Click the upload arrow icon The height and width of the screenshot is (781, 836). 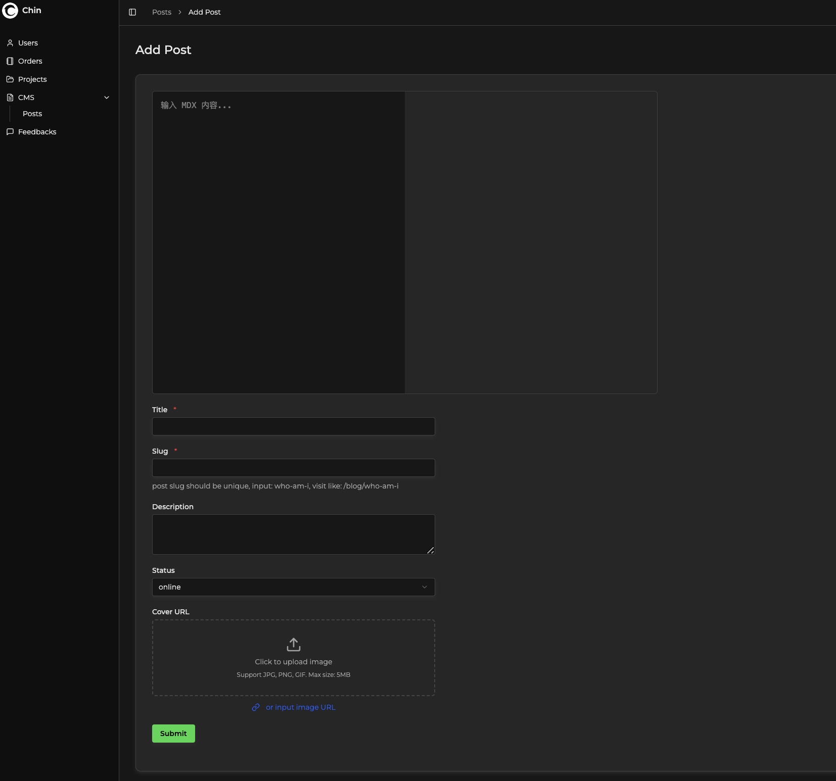tap(294, 645)
